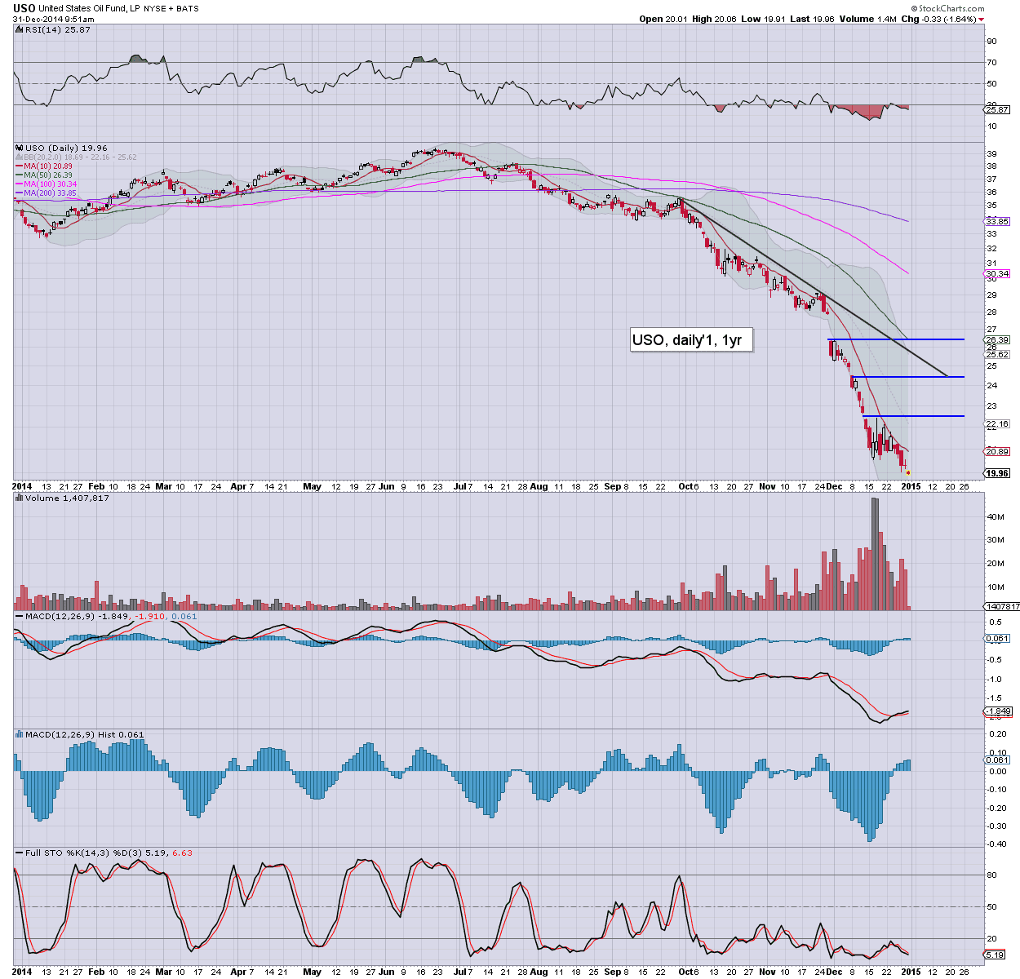The width and height of the screenshot is (1020, 979).
Task: Click the 0.061 histogram axis tag
Action: tap(997, 760)
